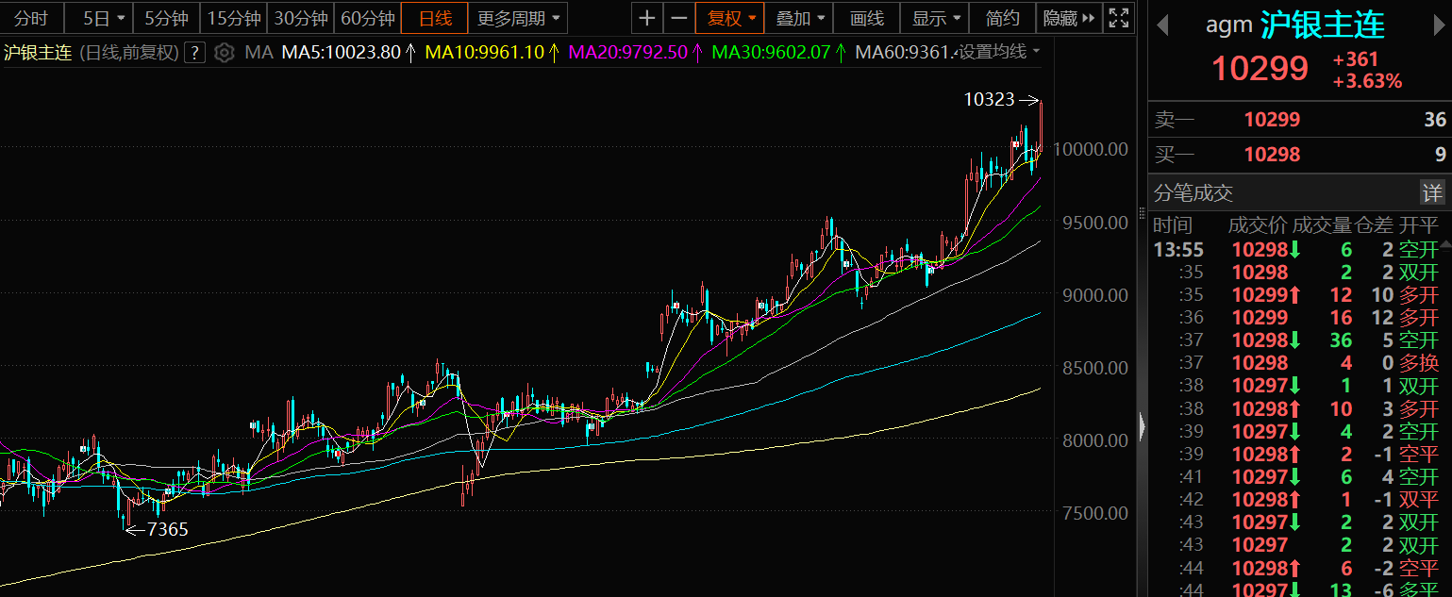Click the +361 price change value
This screenshot has height=597, width=1452.
coord(1356,59)
